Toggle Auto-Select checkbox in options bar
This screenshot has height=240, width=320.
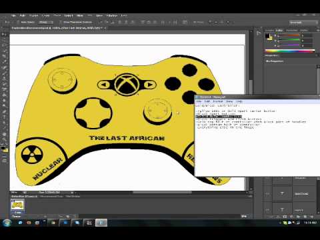(x=18, y=22)
